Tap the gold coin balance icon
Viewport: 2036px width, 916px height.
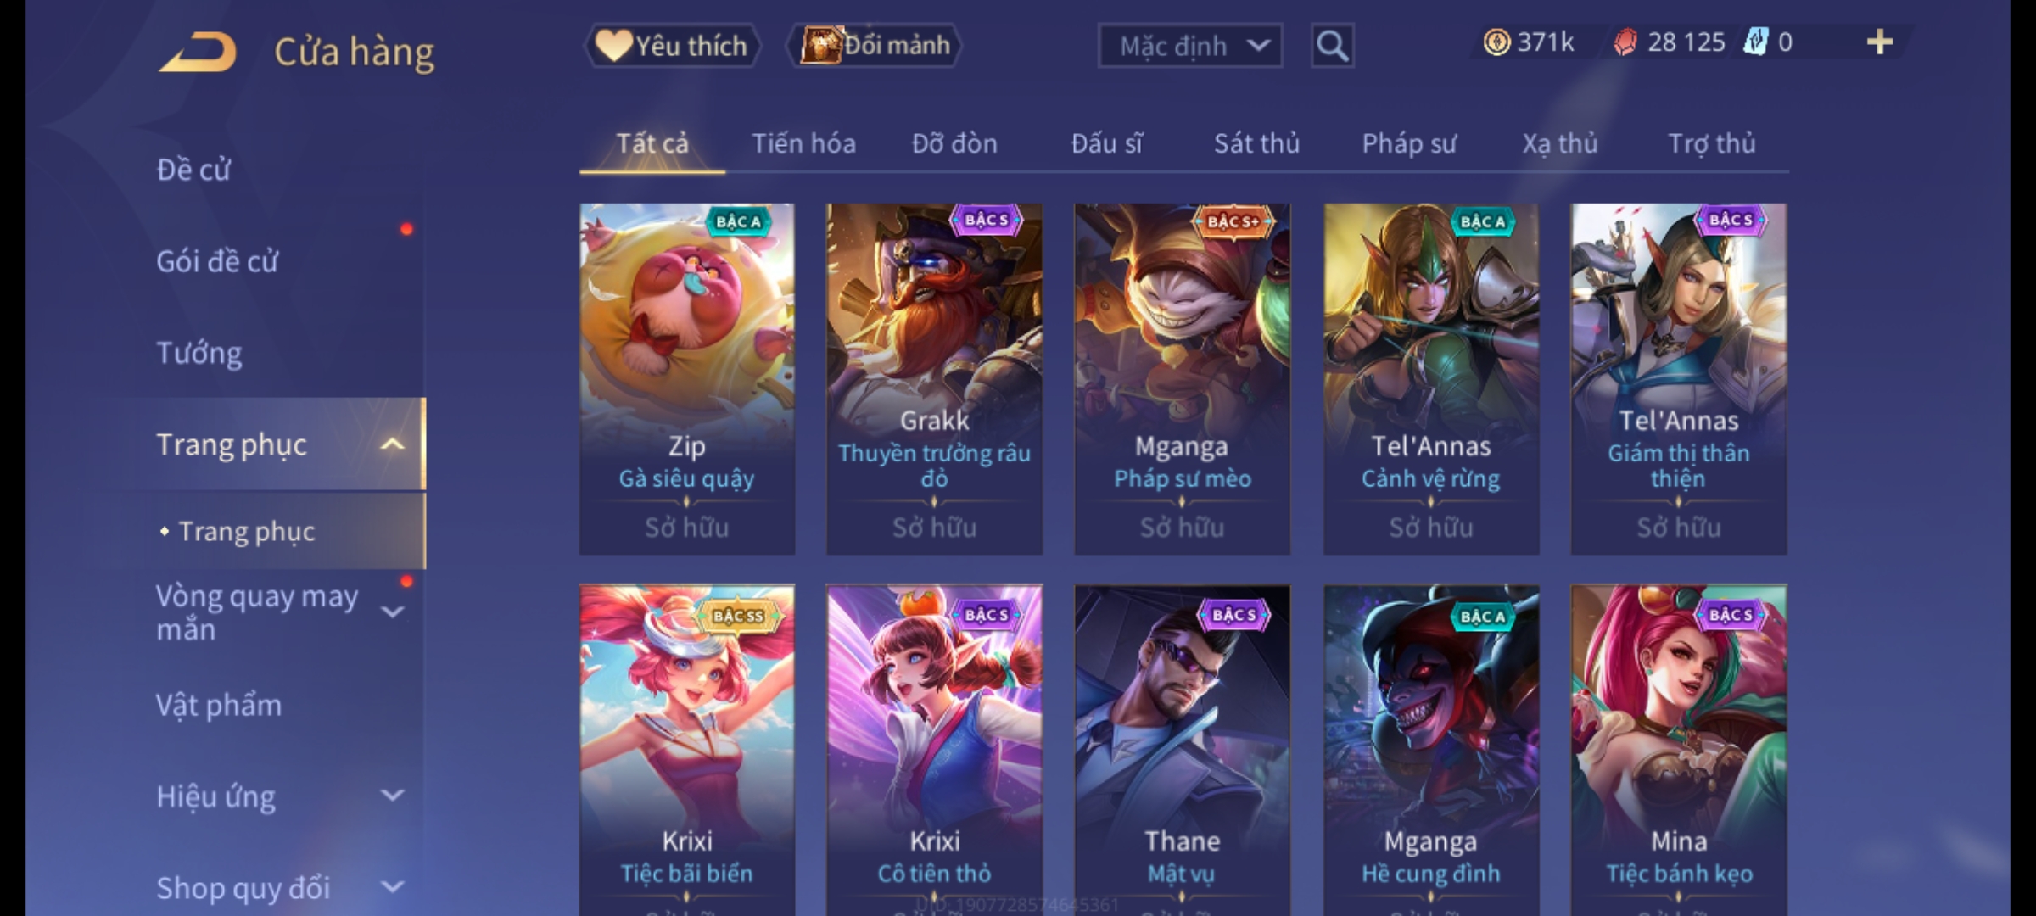click(x=1496, y=42)
